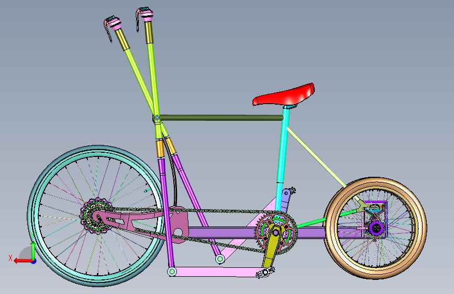This screenshot has height=294, width=454.
Task: Select the pale yellow diagonal stay
Action: coord(316,157)
